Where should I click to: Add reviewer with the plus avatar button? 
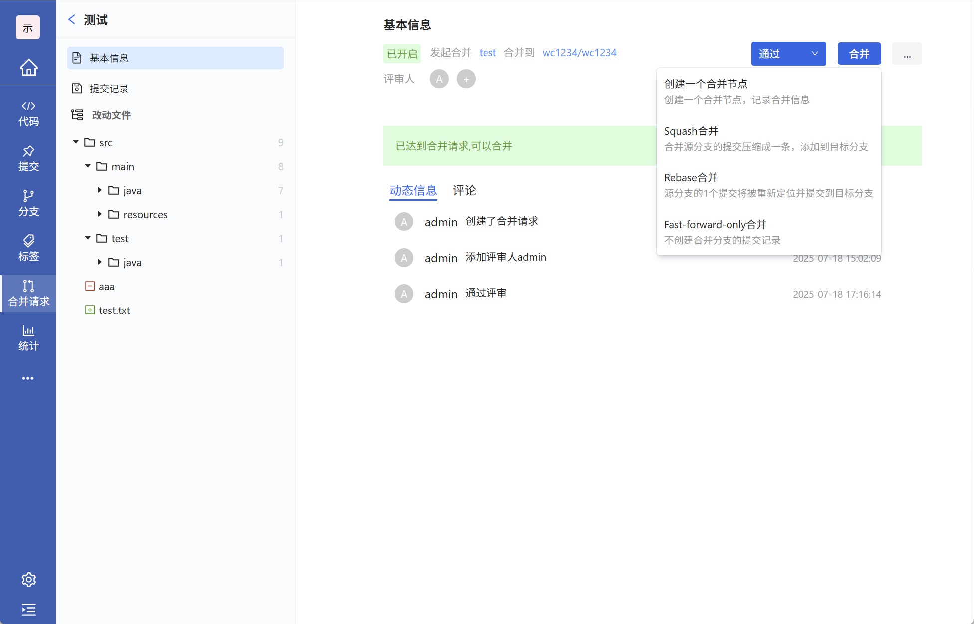pos(466,79)
